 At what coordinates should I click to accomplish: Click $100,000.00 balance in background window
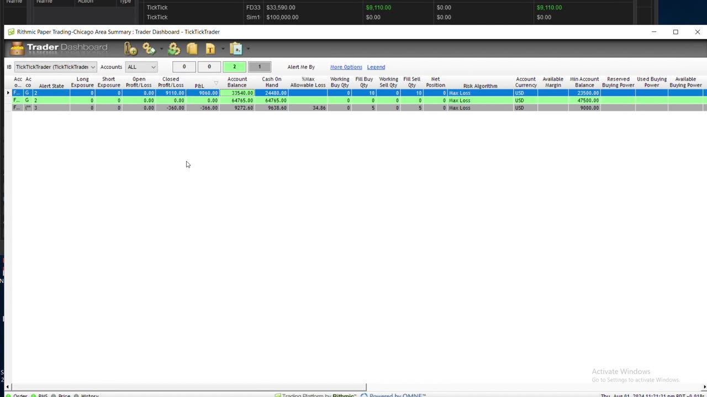coord(282,17)
